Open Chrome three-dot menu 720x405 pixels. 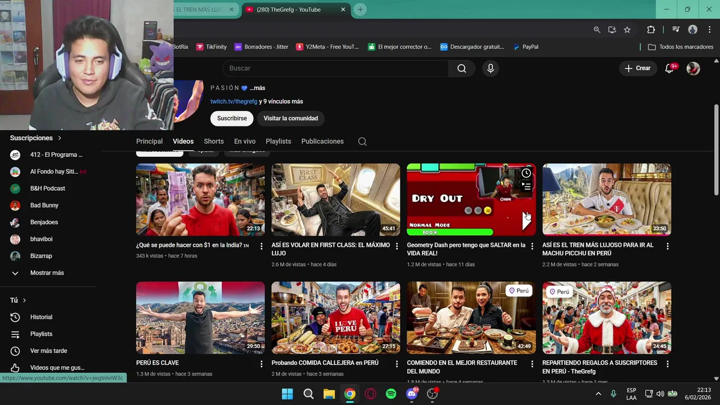(709, 30)
